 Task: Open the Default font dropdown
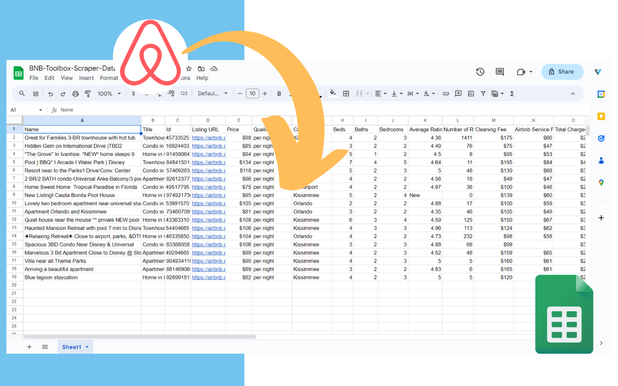tap(212, 94)
